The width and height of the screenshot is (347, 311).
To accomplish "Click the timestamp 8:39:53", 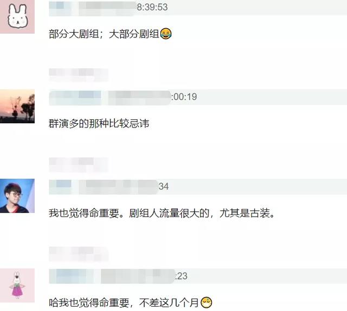I will pos(152,7).
